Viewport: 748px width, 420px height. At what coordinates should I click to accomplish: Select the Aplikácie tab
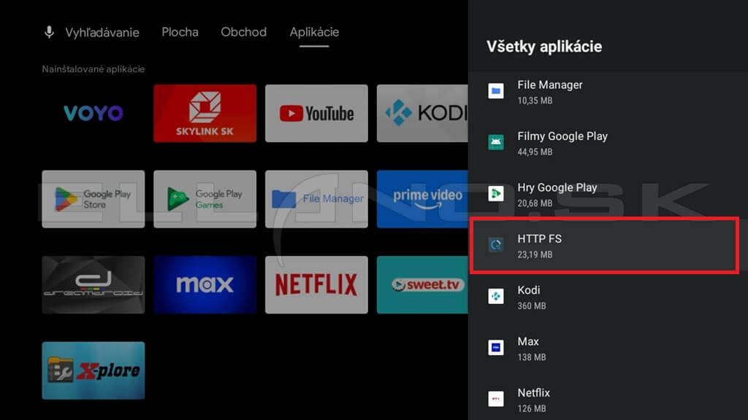[x=314, y=32]
